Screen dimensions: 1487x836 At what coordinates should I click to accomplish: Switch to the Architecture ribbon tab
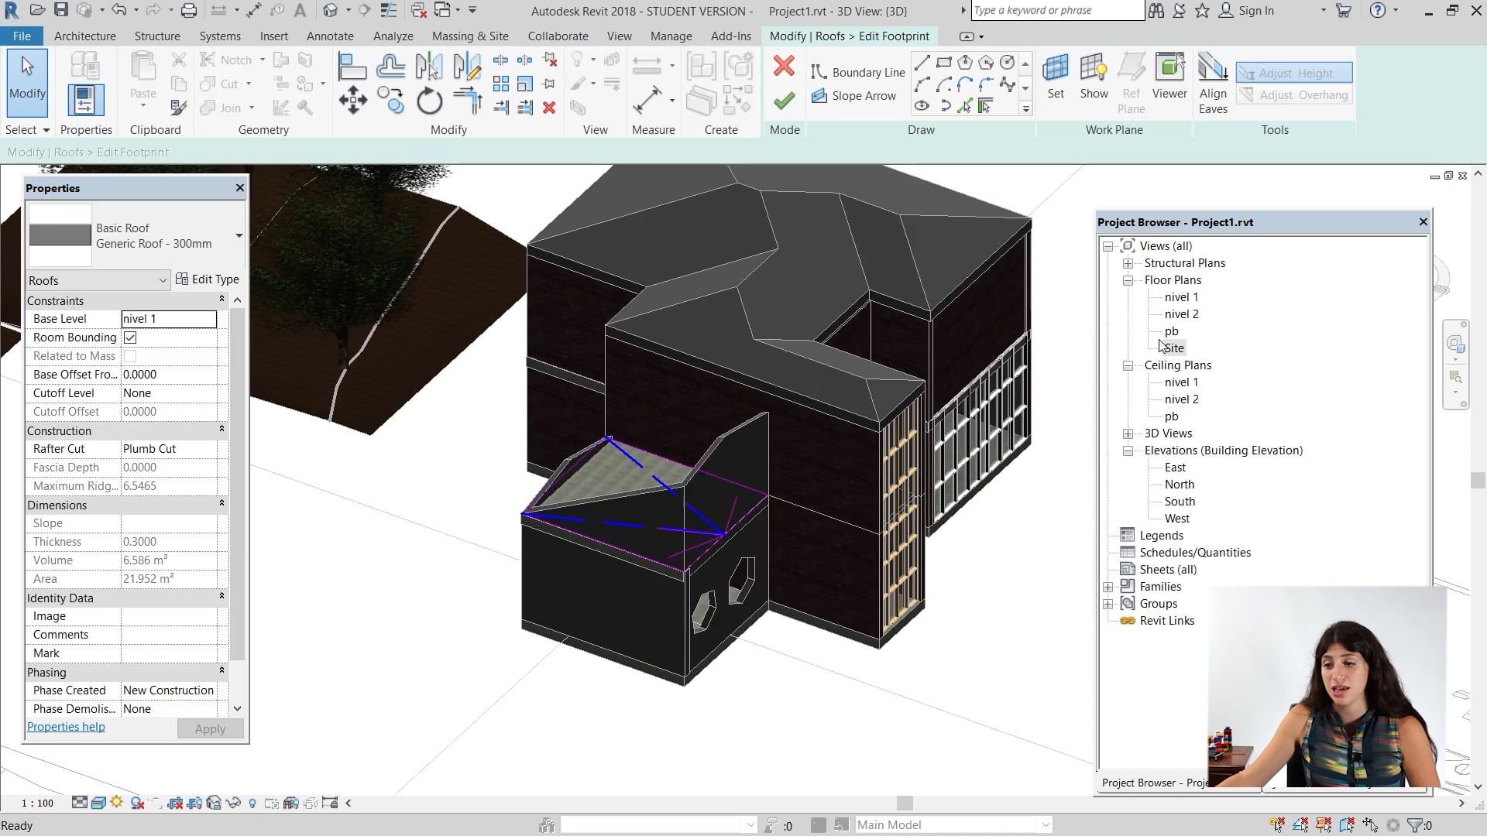(84, 36)
